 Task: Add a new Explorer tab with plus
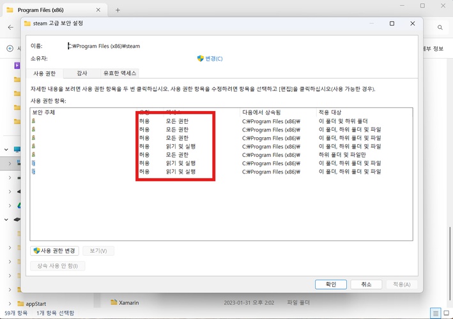118,10
